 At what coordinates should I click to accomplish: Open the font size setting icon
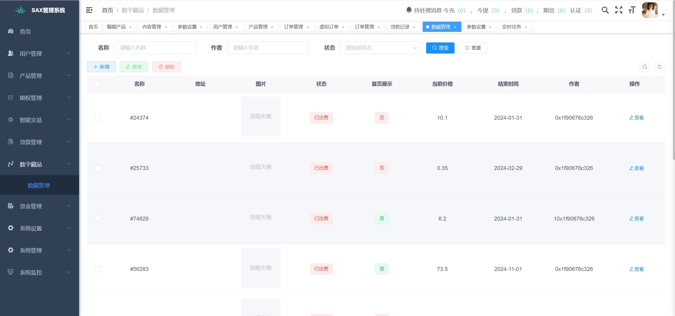(x=632, y=10)
